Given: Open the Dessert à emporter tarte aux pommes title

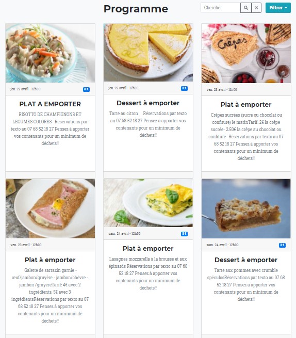Looking at the screenshot, I should 246,260.
